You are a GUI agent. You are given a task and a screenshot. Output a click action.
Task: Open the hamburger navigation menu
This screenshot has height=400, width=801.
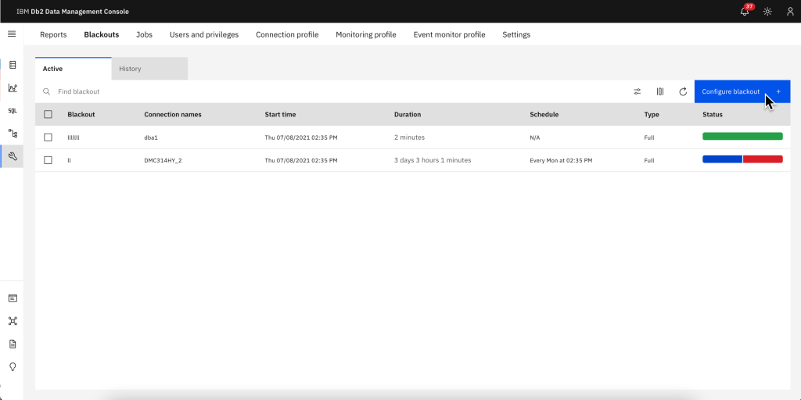pos(12,34)
